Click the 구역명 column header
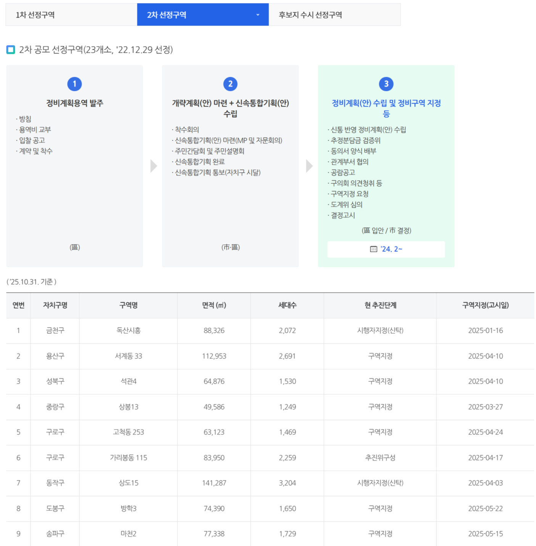536x546 pixels. click(x=128, y=305)
